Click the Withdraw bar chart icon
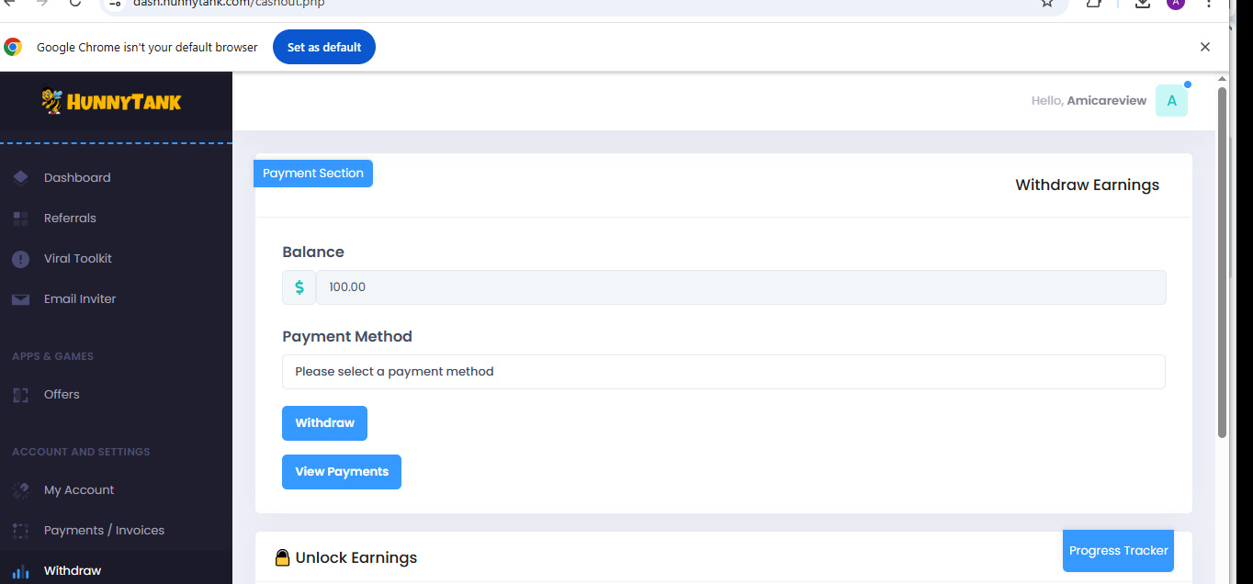Viewport: 1253px width, 584px height. click(20, 571)
